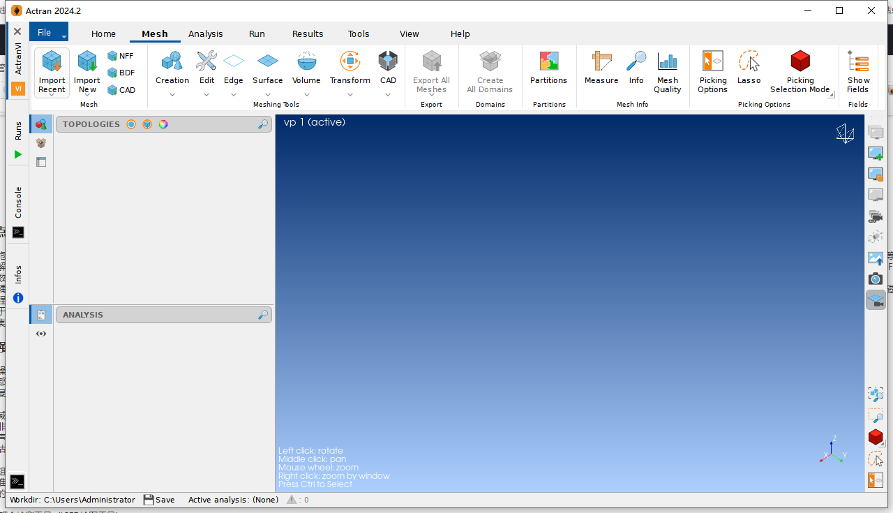Open the blue File menu button
This screenshot has height=513, width=893.
point(48,33)
